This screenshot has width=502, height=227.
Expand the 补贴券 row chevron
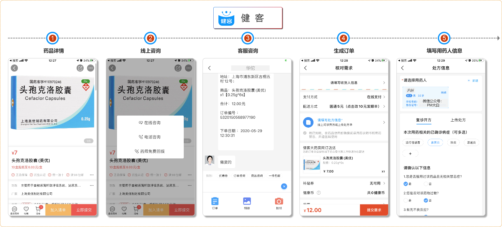tap(384, 183)
